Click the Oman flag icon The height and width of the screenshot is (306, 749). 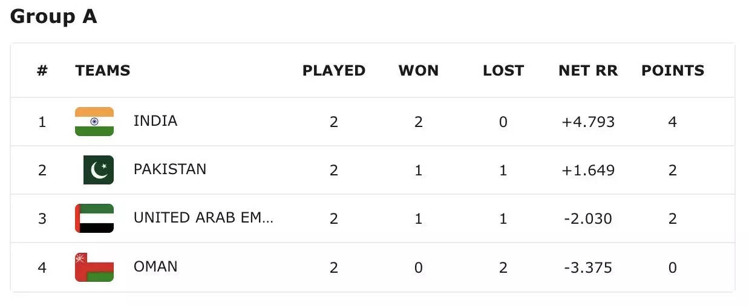94,267
